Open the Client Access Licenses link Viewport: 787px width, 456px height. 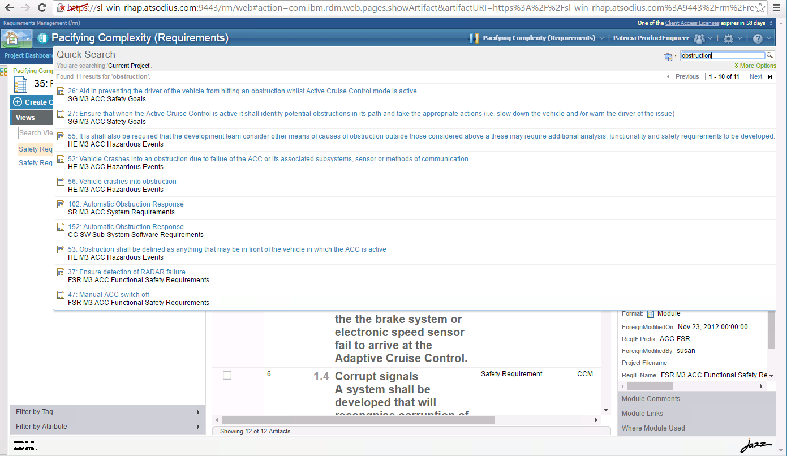coord(693,23)
